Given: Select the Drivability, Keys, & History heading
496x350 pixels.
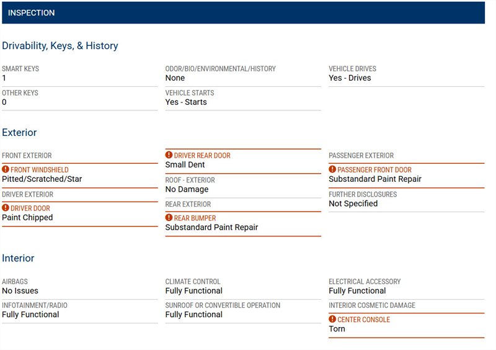Looking at the screenshot, I should [60, 46].
